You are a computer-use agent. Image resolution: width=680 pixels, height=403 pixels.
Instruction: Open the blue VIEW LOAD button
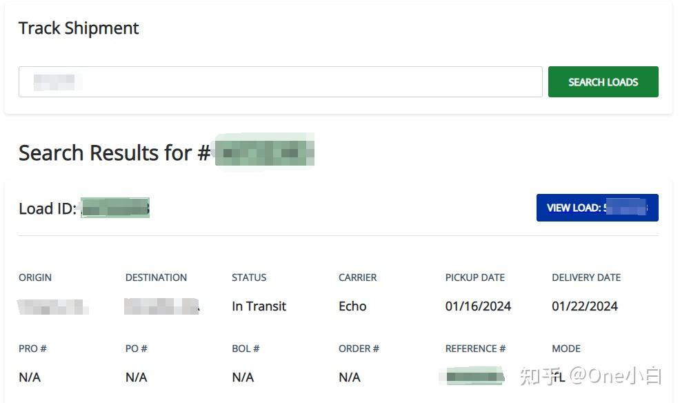(597, 208)
